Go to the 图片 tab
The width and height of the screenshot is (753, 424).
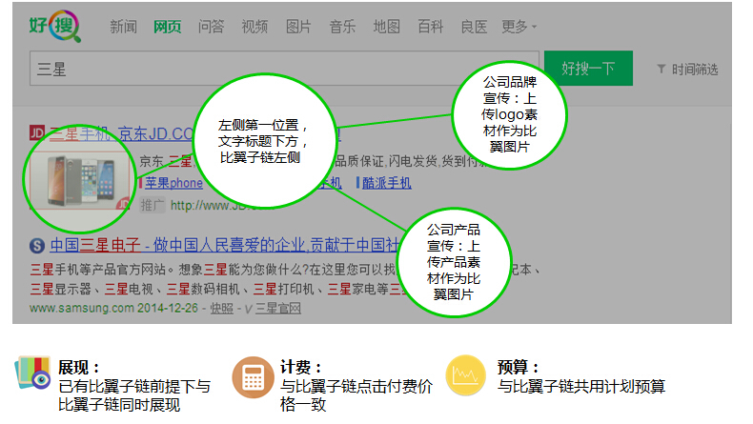point(298,27)
